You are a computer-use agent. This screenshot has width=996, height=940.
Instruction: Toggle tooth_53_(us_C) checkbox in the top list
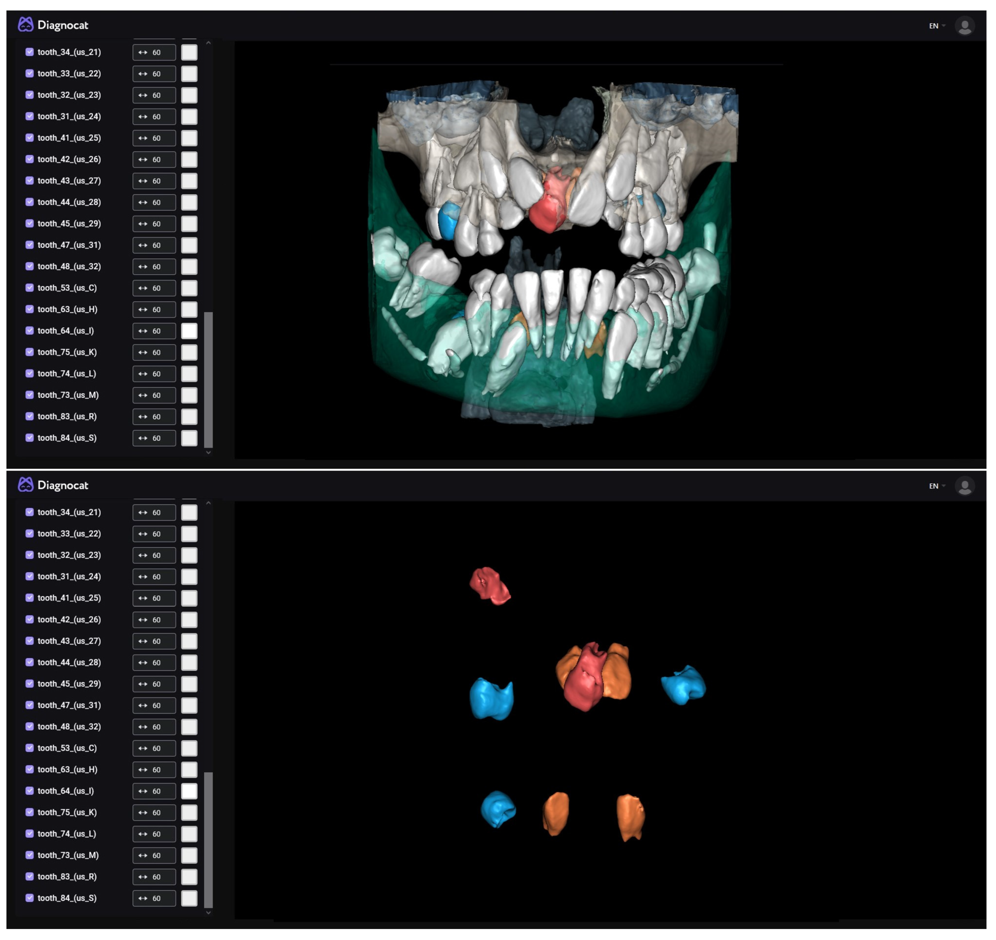(x=30, y=288)
